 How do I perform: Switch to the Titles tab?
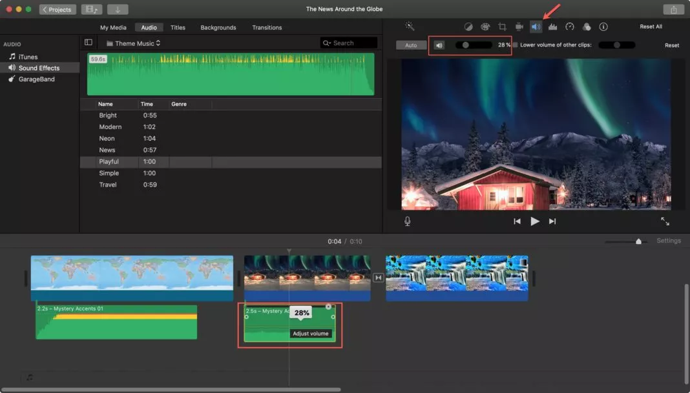coord(178,28)
